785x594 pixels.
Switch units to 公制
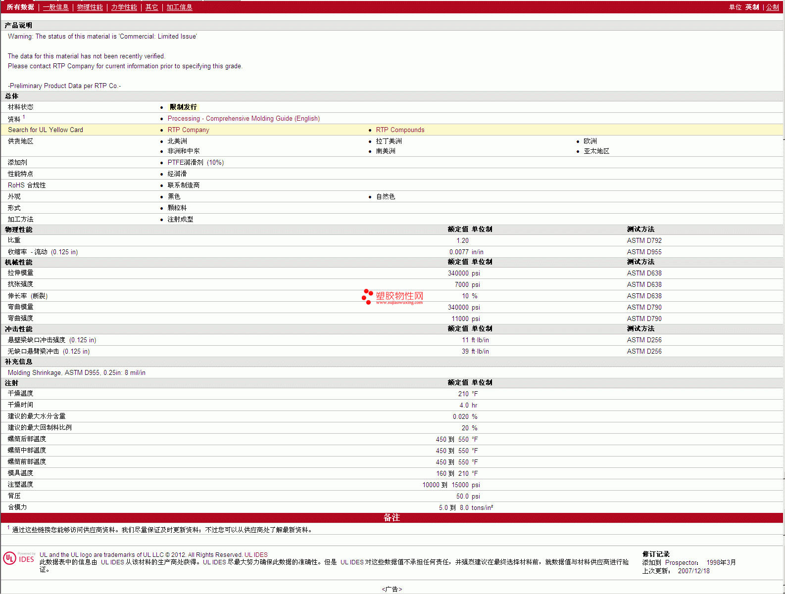[x=772, y=7]
